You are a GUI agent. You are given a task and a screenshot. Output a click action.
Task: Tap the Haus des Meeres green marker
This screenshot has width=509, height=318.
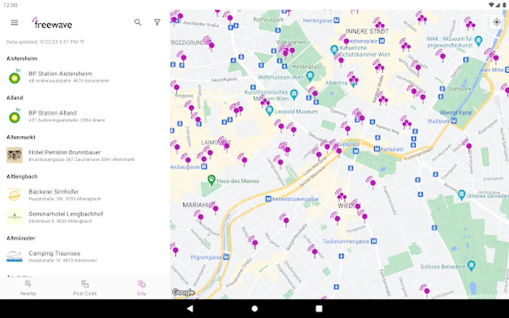(x=211, y=179)
